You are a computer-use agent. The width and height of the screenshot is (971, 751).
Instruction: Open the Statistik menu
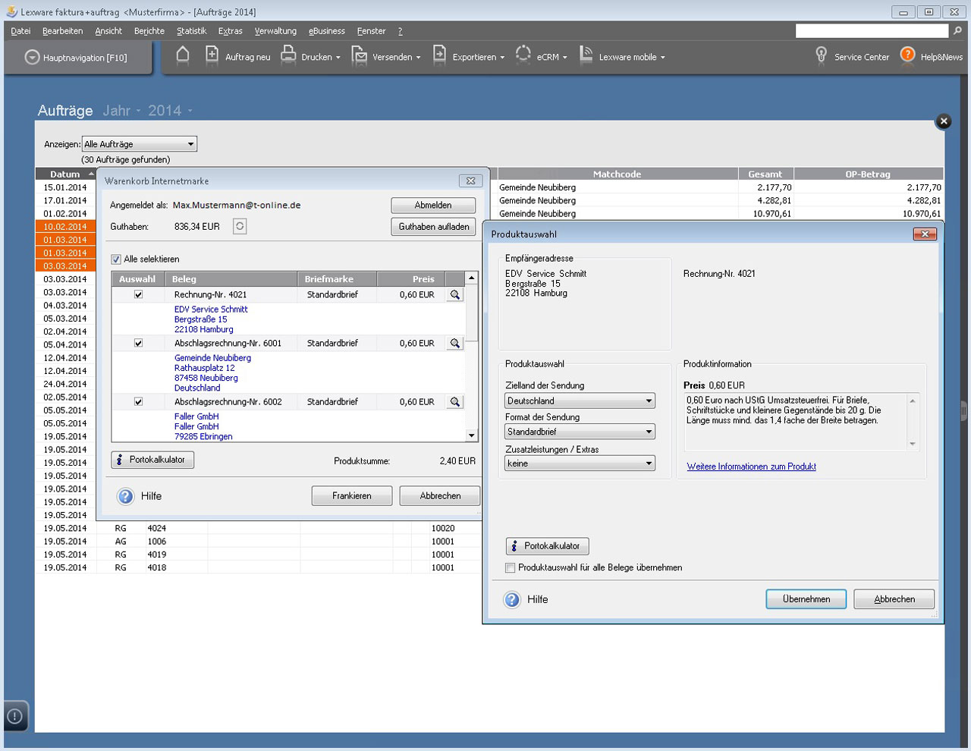point(191,31)
